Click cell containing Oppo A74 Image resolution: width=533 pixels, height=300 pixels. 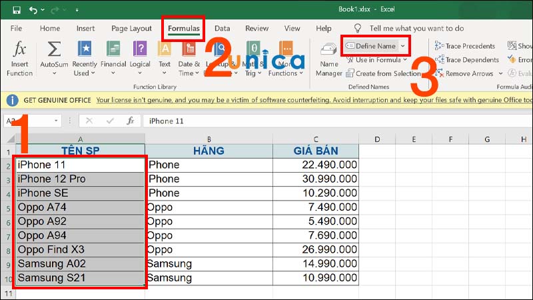click(x=80, y=207)
